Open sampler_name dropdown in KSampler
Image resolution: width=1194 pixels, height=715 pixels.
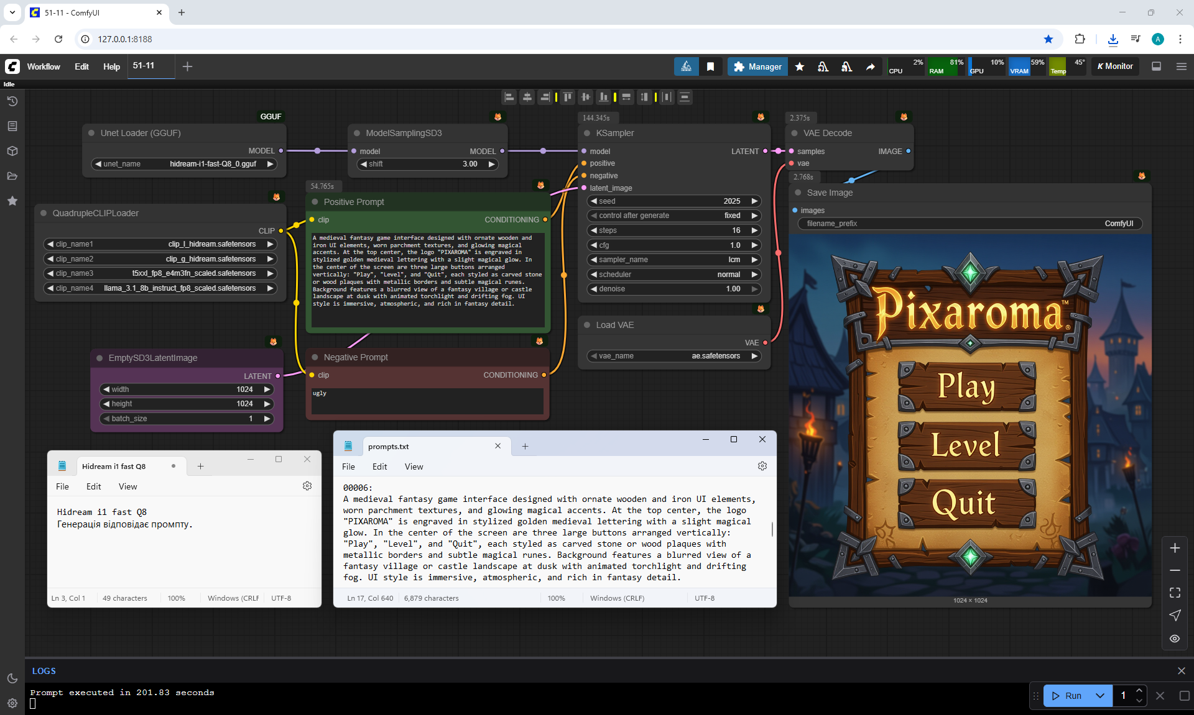tap(674, 260)
